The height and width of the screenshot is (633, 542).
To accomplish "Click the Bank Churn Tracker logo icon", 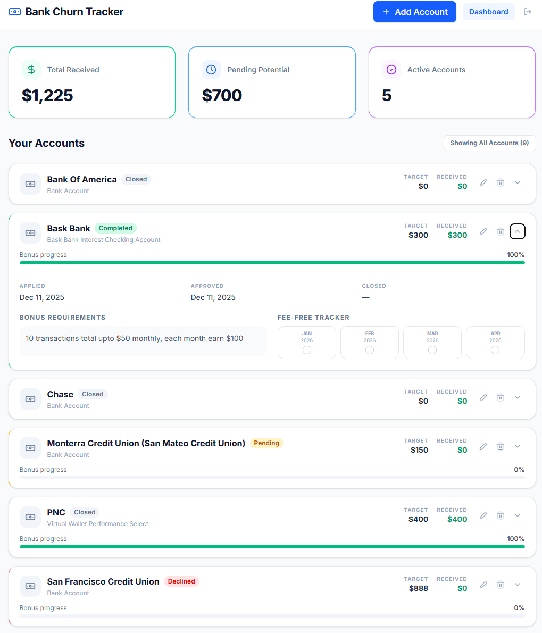I will 14,11.
